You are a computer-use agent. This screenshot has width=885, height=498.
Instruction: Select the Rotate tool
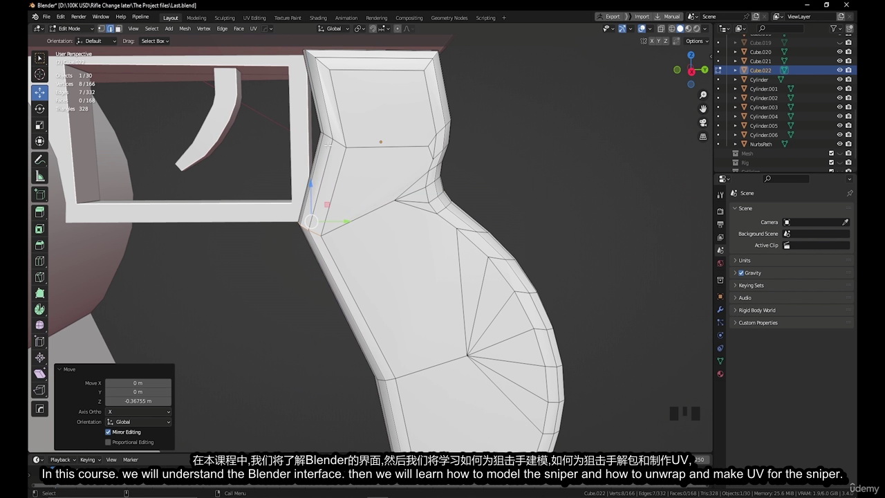coord(39,109)
